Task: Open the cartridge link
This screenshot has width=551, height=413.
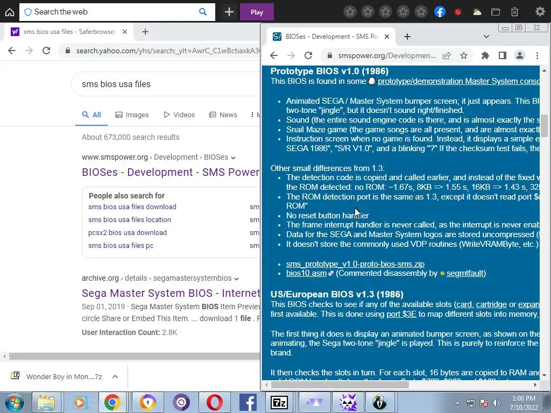Action: coord(491,304)
